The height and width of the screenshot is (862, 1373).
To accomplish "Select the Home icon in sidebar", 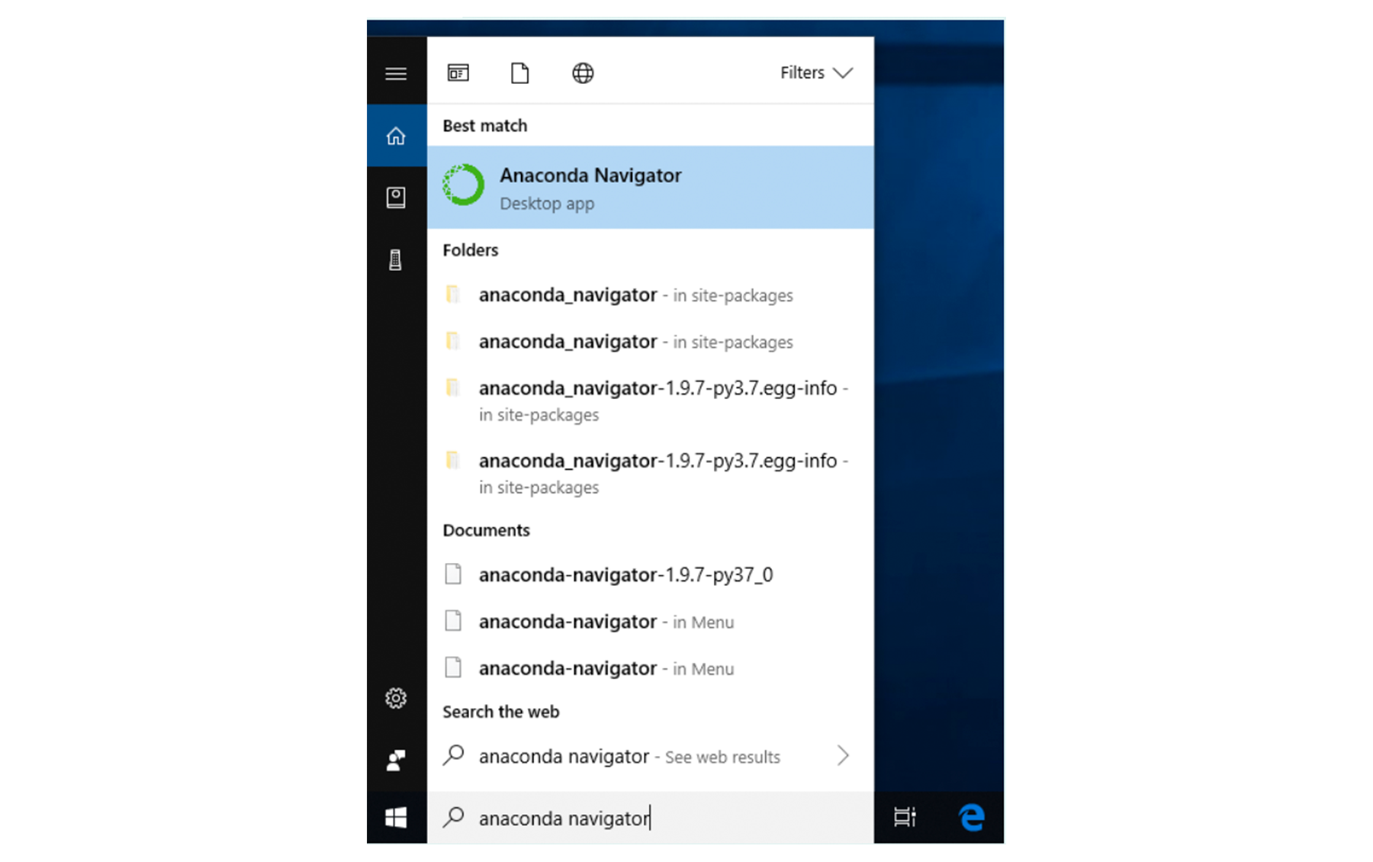I will click(395, 137).
